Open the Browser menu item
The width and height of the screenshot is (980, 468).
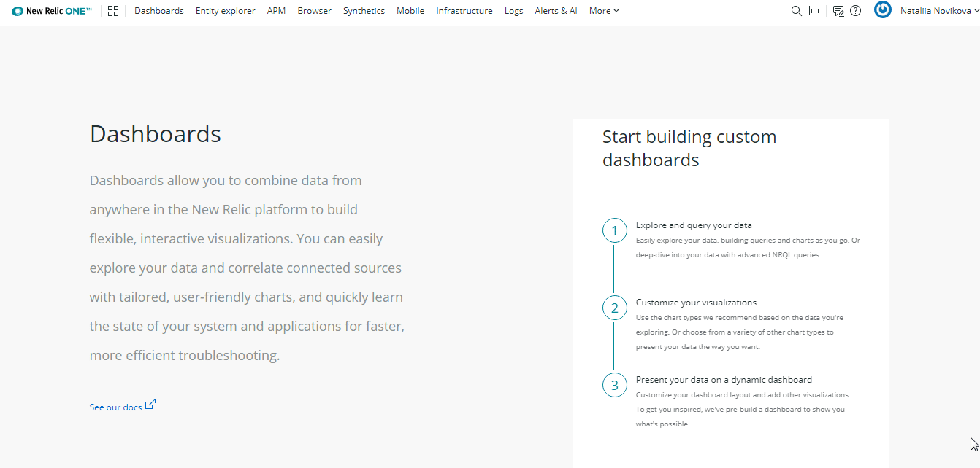(x=314, y=11)
